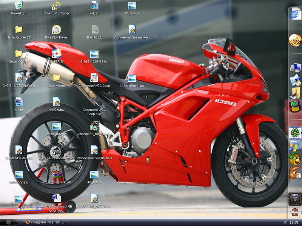Launch ICQ flower icon in dock
The image size is (302, 226).
[295, 133]
